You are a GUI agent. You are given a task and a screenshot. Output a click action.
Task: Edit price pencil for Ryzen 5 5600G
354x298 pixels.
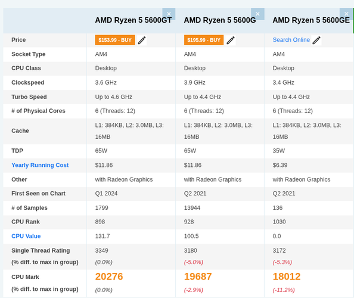[231, 40]
